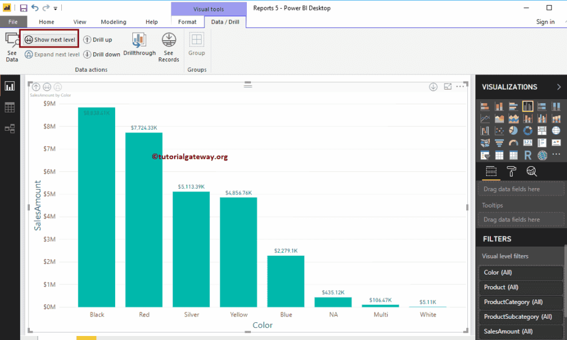Collapse the Visualizations pane chevron
567x340 pixels.
tap(558, 87)
